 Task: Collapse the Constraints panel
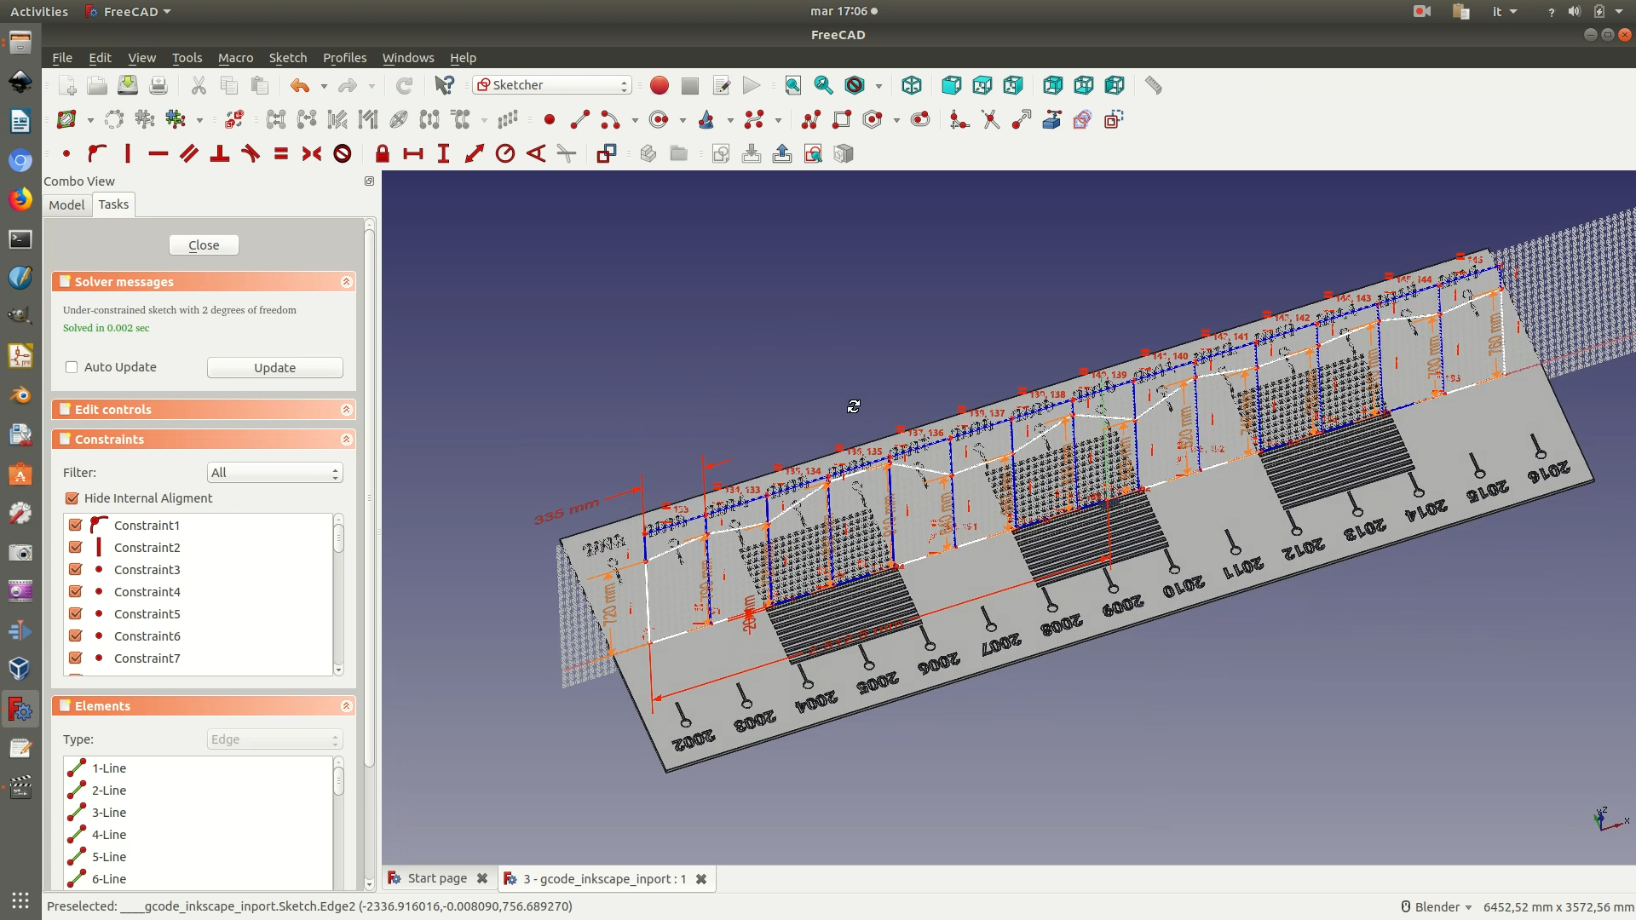pos(346,440)
